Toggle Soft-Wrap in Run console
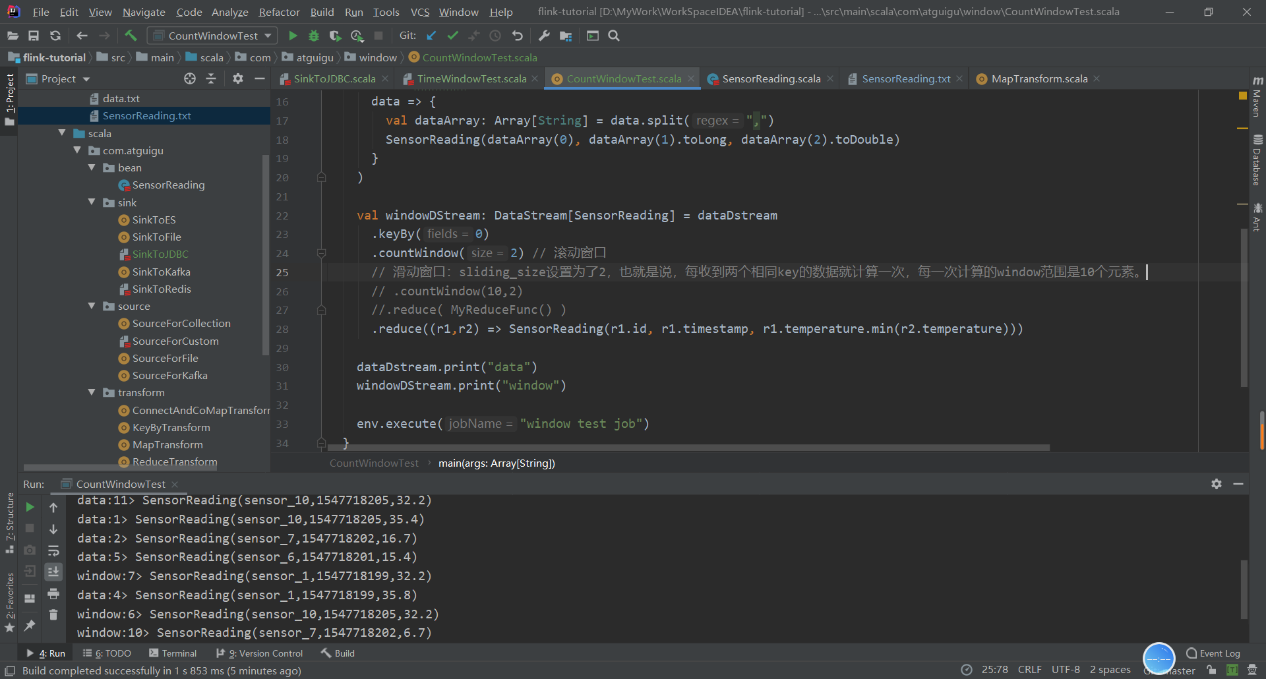 point(53,550)
